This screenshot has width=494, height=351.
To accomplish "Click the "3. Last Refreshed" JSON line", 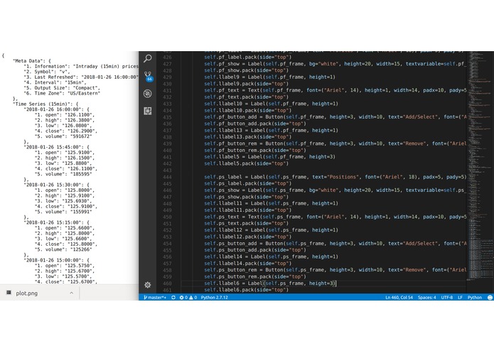I will (x=81, y=77).
